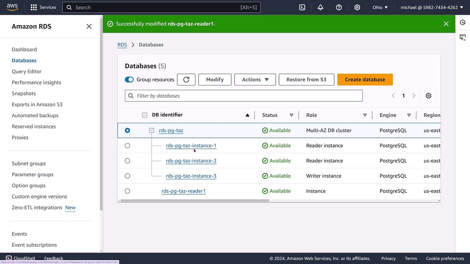Open the top bar settings gear
Screen dimensions: 470x264
357,7
